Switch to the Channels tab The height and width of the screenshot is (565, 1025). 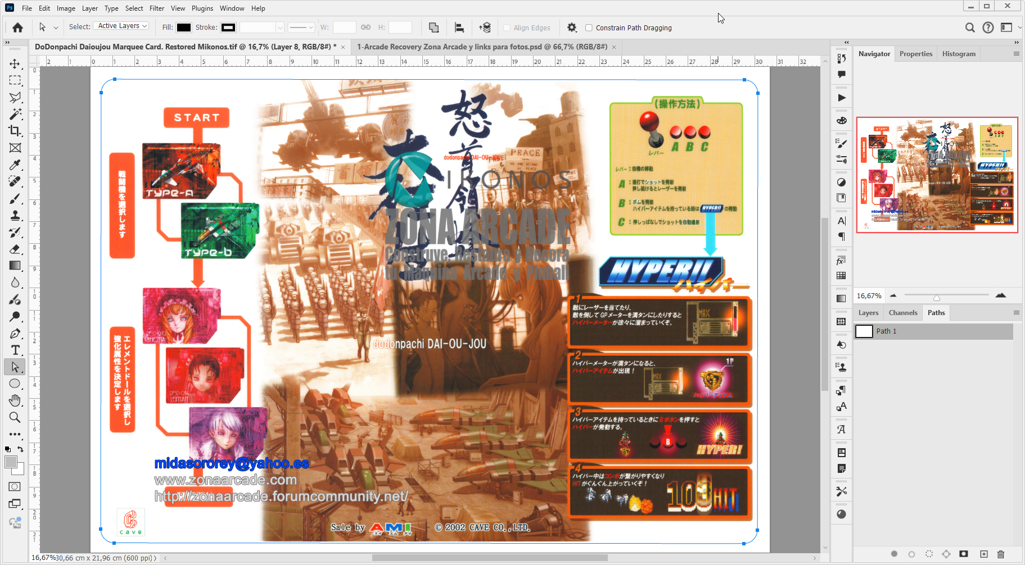click(903, 313)
